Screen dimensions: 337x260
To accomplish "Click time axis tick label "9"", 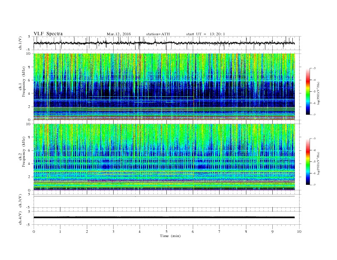I will pyautogui.click(x=272, y=232).
